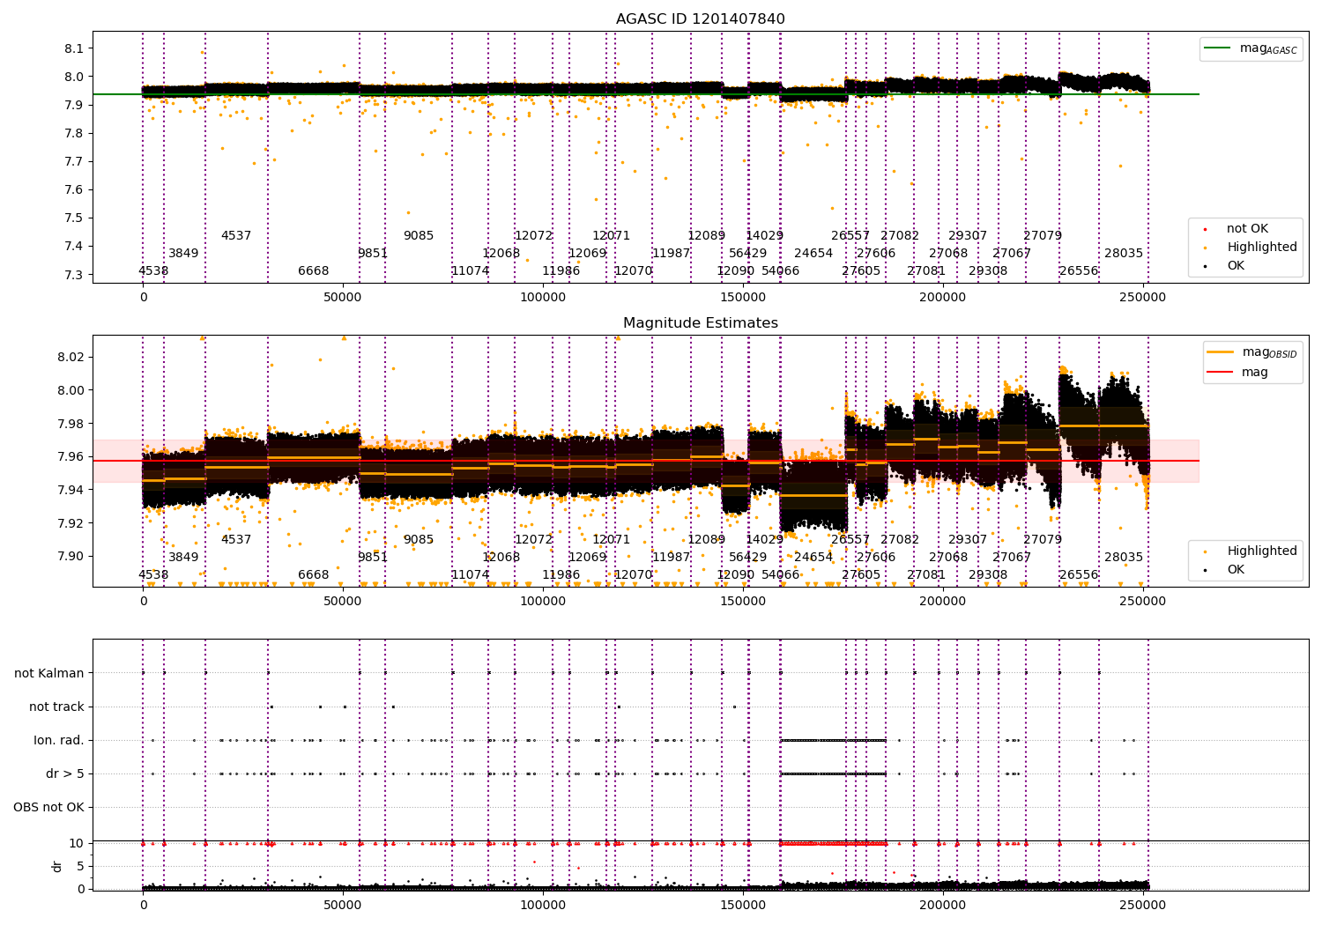Click the 'dr > 5' axis label

65,774
